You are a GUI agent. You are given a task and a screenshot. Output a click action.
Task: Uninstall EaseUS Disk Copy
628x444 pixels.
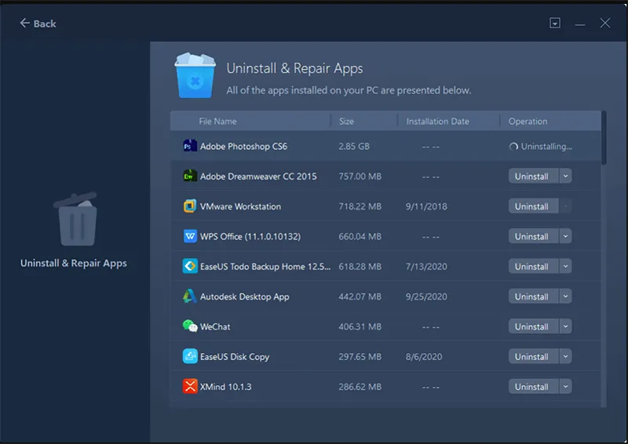[534, 356]
